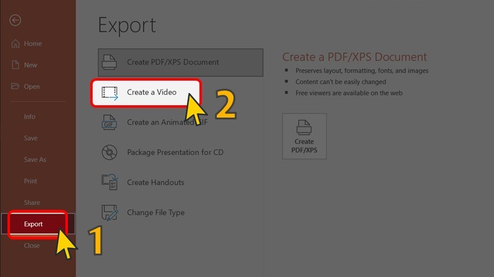This screenshot has height=277, width=494.
Task: Click the Animated GIF icon
Action: pyautogui.click(x=109, y=122)
